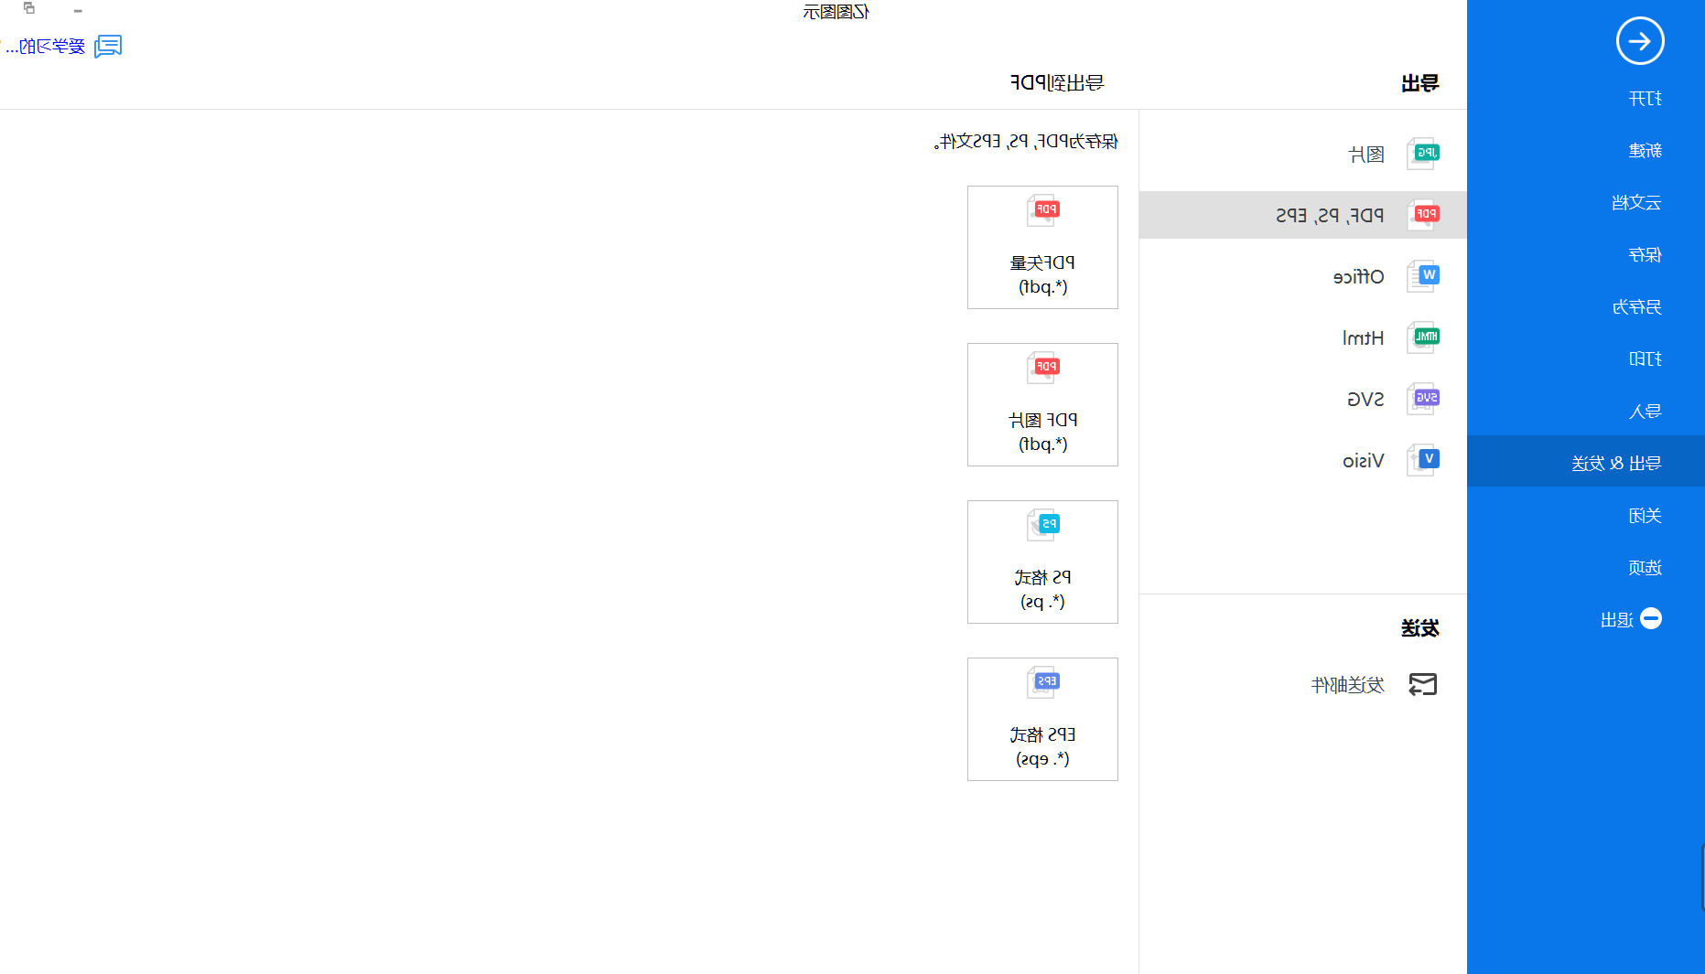
Task: Choose the SVG export category
Action: pyautogui.click(x=1302, y=399)
